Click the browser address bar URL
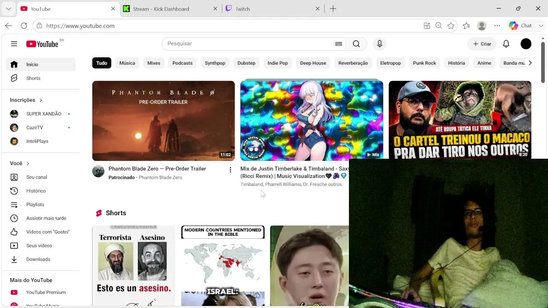Screen dimensions: 548x308 point(80,26)
